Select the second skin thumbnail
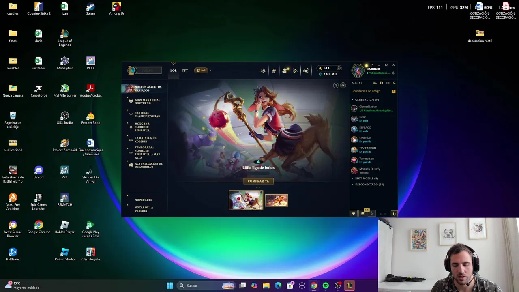The width and height of the screenshot is (519, 292). pyautogui.click(x=277, y=200)
